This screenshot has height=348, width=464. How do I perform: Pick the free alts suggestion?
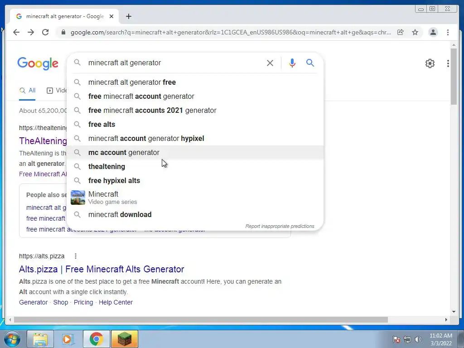coord(195,124)
